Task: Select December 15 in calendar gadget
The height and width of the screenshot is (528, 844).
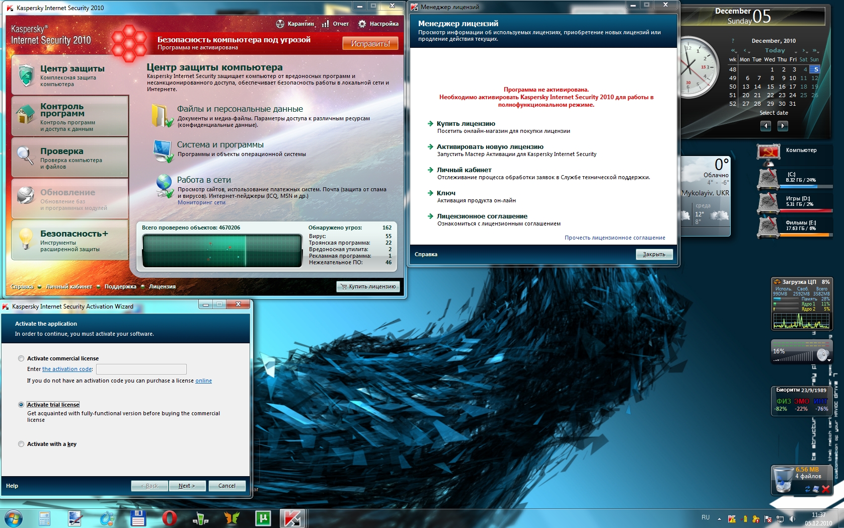Action: 771,87
